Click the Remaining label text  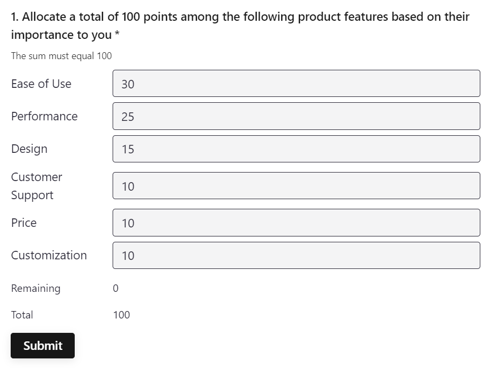click(36, 288)
